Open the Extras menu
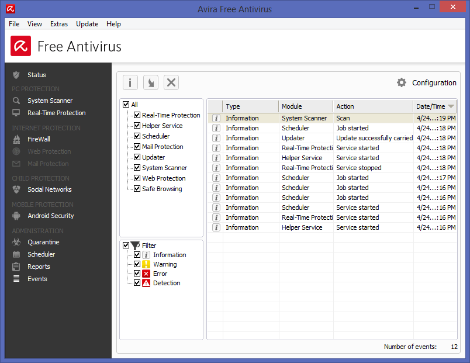 pos(59,24)
